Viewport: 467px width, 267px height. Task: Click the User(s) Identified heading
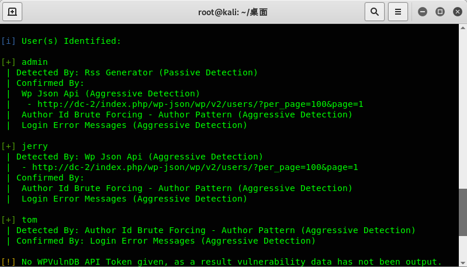click(71, 41)
